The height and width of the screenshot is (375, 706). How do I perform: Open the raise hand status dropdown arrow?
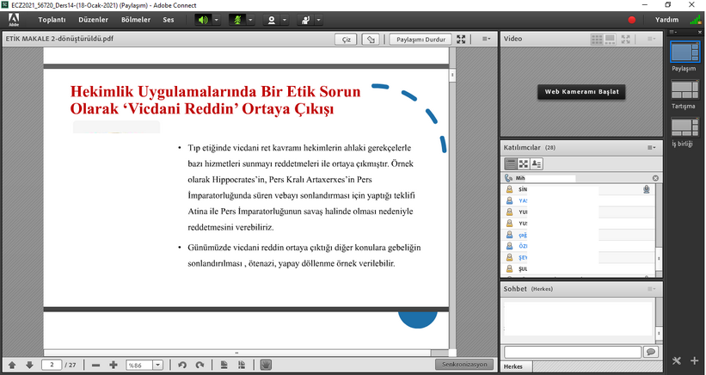(320, 20)
